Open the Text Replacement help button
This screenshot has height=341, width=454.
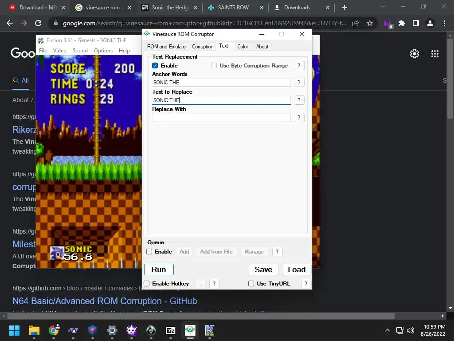pos(299,66)
